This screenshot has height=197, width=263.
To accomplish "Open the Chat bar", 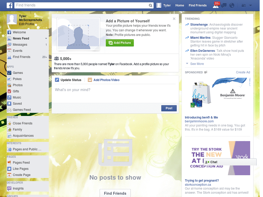I will (230, 162).
